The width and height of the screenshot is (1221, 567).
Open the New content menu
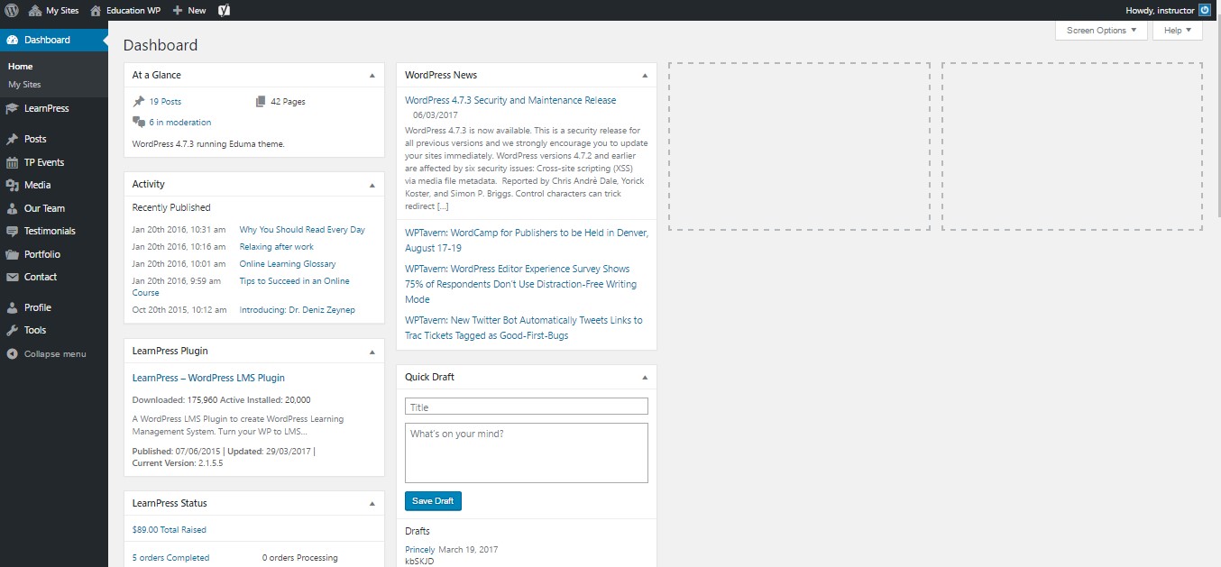click(x=189, y=10)
